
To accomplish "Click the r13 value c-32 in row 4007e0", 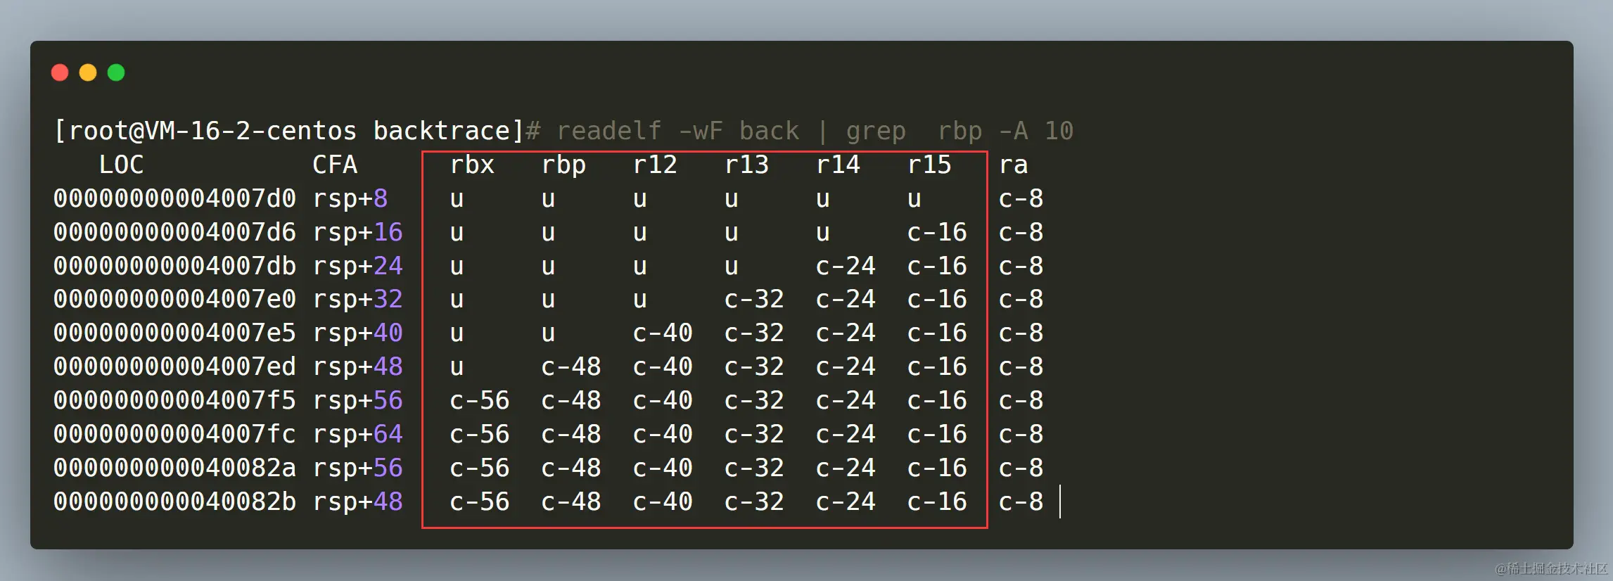I will [754, 299].
